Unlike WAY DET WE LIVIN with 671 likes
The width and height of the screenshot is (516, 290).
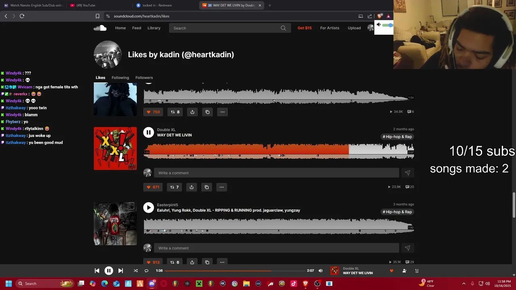click(x=153, y=187)
